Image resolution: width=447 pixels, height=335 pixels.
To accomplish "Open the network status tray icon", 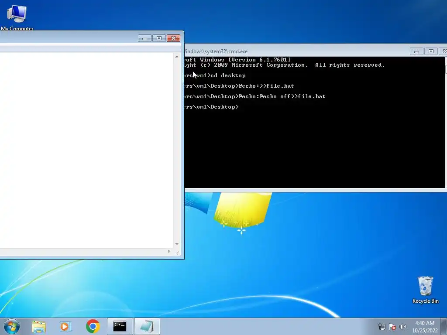I will point(382,327).
